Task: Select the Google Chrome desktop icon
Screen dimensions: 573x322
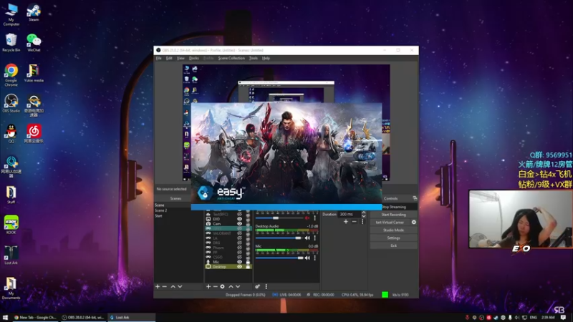Action: tap(11, 75)
